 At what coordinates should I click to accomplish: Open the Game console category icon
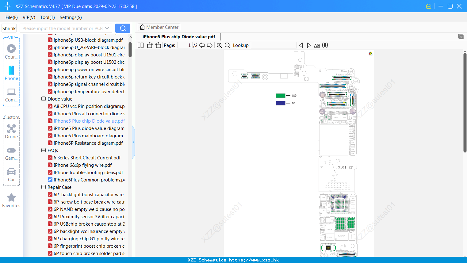pyautogui.click(x=11, y=153)
